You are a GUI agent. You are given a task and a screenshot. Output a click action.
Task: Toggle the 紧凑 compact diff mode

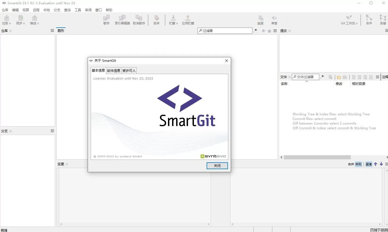pos(369,164)
